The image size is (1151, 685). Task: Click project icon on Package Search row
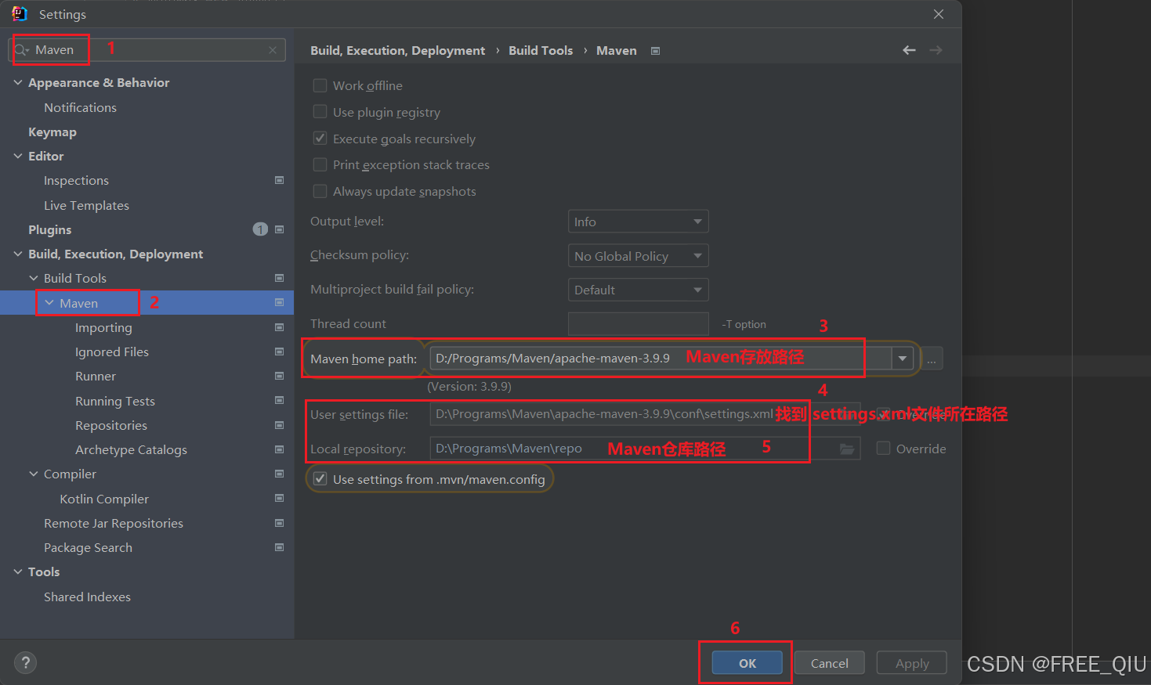click(x=279, y=547)
